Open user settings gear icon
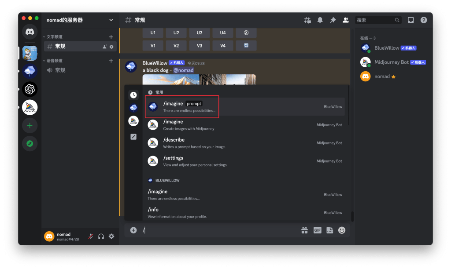The height and width of the screenshot is (269, 451). 111,236
